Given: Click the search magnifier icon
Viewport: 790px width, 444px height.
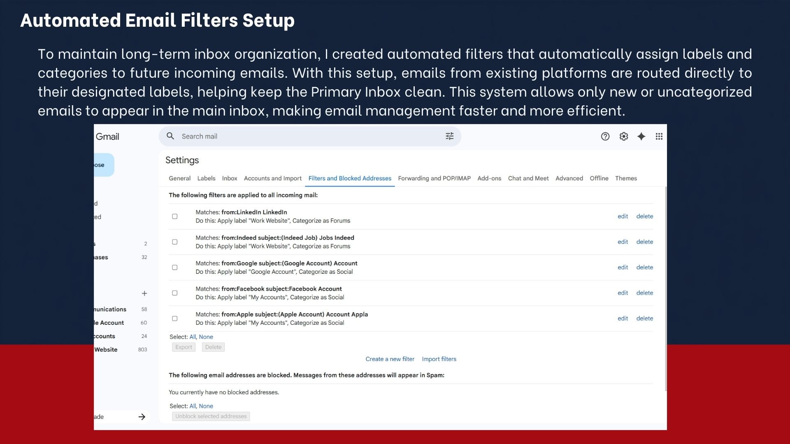Looking at the screenshot, I should click(x=170, y=136).
